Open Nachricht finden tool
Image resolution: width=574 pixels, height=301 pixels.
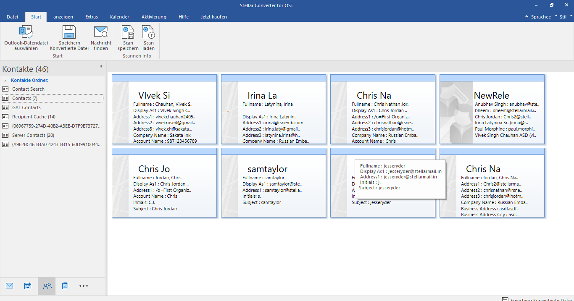[x=101, y=32]
